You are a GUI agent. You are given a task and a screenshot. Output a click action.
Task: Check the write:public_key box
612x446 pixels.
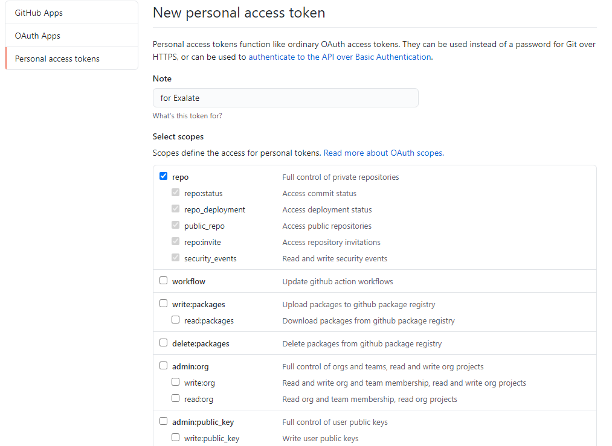[x=175, y=438]
